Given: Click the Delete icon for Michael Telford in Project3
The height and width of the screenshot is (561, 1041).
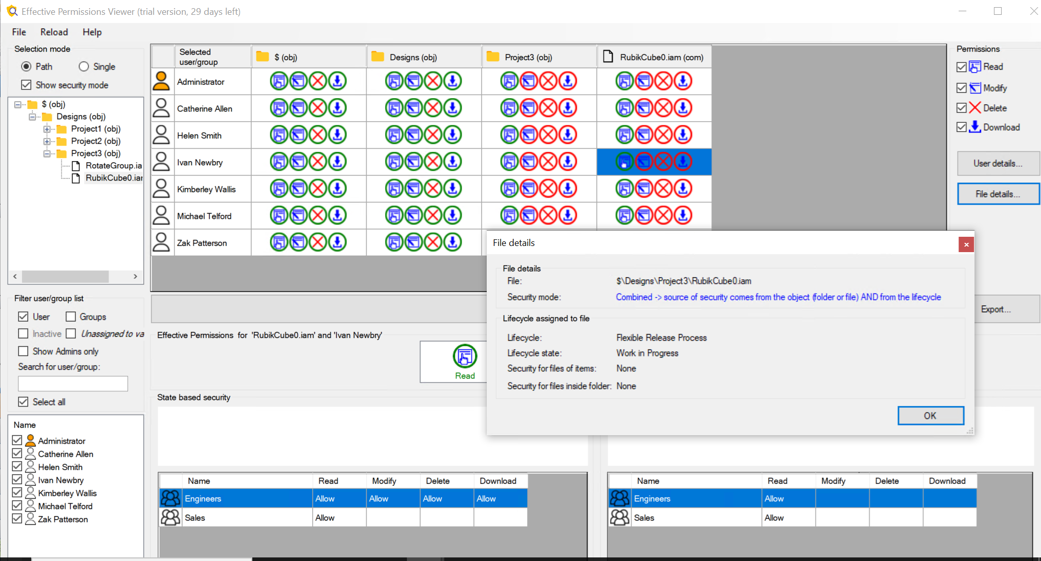Looking at the screenshot, I should [x=550, y=216].
